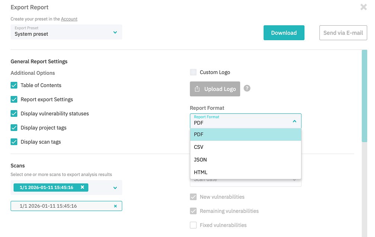The image size is (375, 237).
Task: Click the Upload Logo button
Action: coord(215,89)
